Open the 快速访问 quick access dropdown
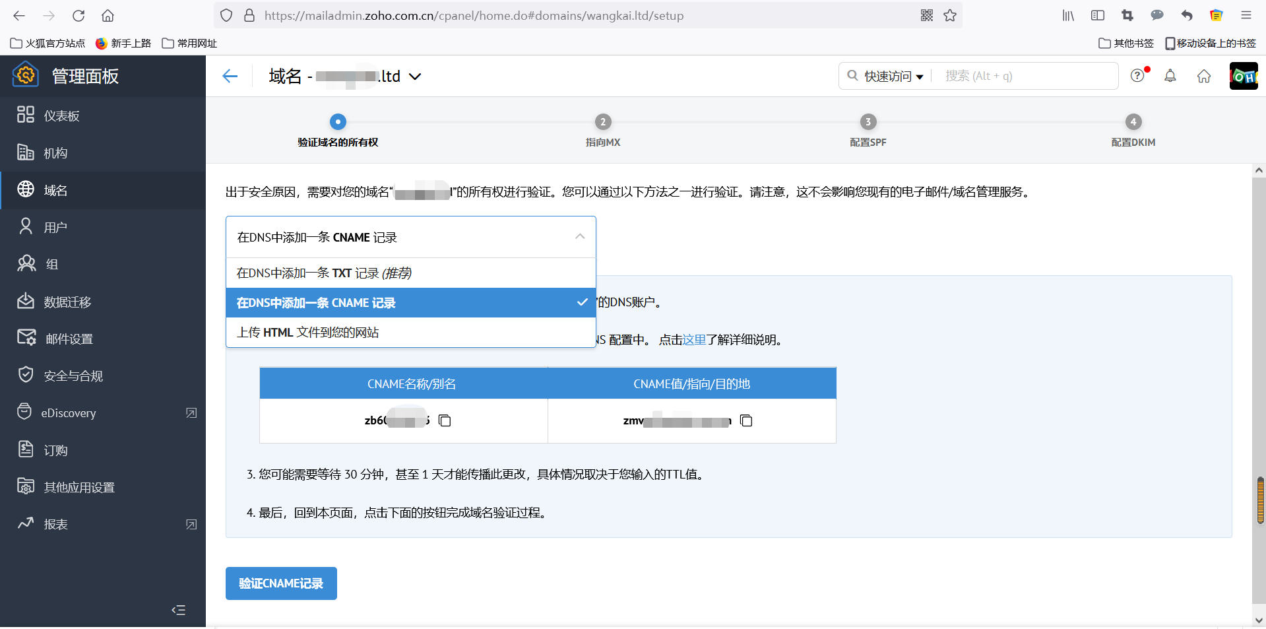The height and width of the screenshot is (629, 1266). tap(893, 77)
